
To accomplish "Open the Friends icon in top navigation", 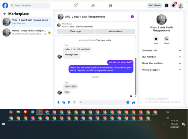I will point(93,6).
